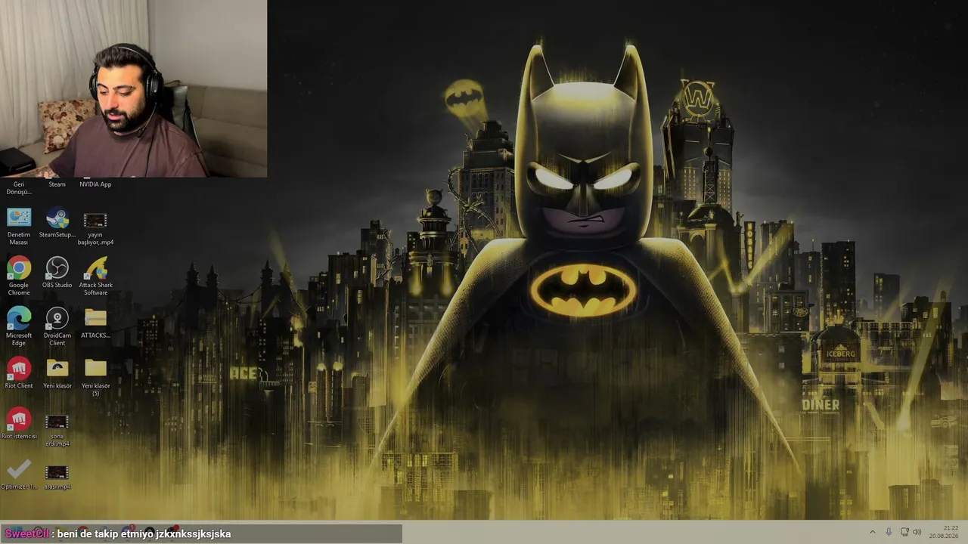
Task: Click the microphone icon in system tray
Action: pos(889,532)
